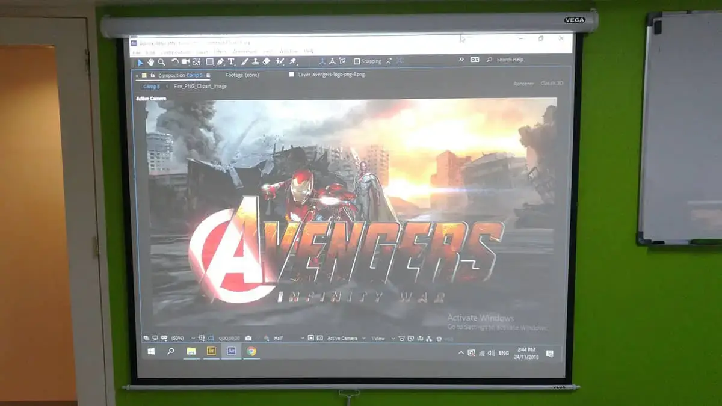Toggle the lock on the Composition viewer tab
The width and height of the screenshot is (722, 406).
[153, 75]
